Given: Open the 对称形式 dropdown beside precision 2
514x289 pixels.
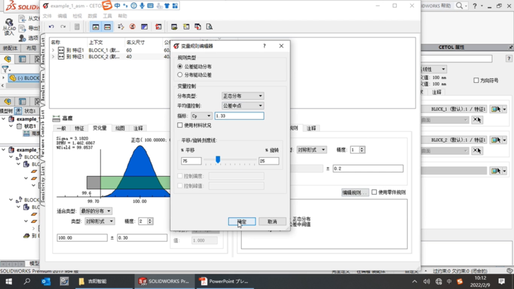Looking at the screenshot, I should click(99, 221).
